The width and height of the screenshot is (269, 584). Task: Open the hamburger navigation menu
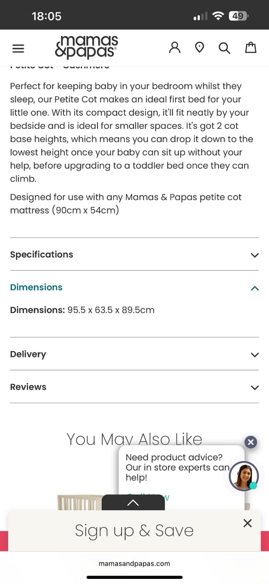coord(18,48)
